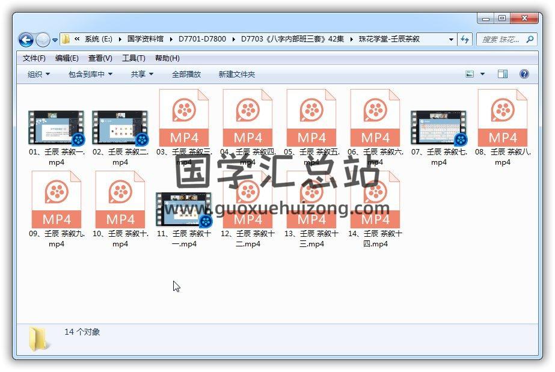555x372 pixels.
Task: Maximize the Explorer window
Action: coord(502,19)
